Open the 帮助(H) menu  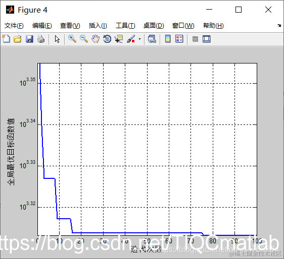pos(213,26)
